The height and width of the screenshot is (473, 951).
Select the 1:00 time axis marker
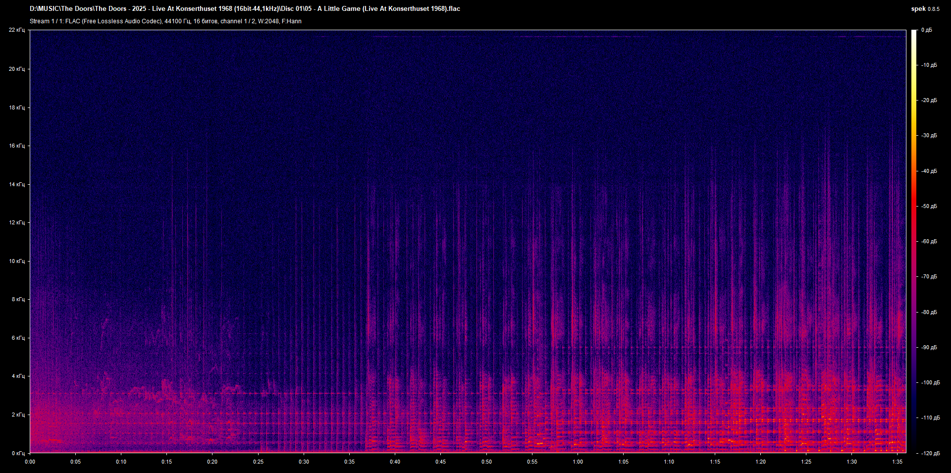coord(578,462)
